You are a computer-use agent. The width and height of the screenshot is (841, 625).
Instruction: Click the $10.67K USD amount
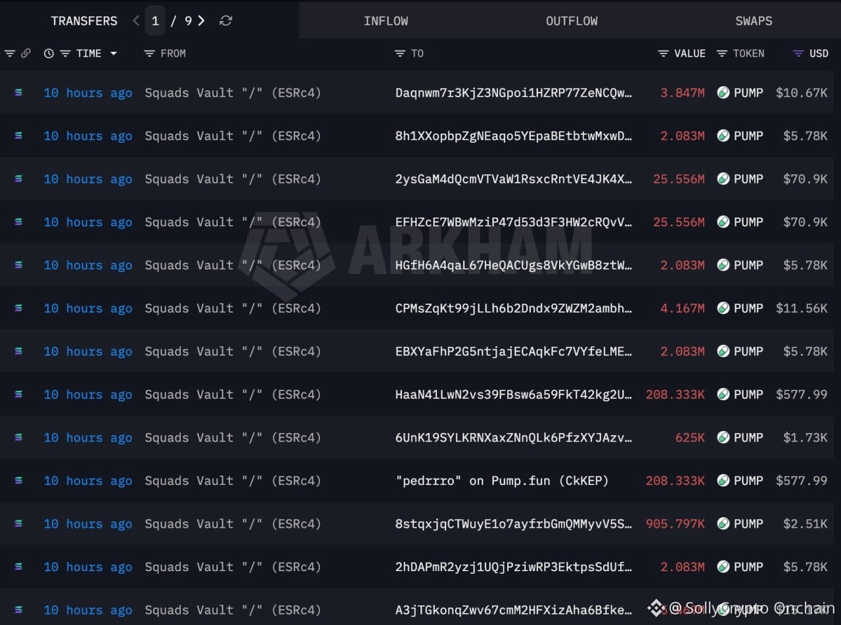pyautogui.click(x=802, y=93)
